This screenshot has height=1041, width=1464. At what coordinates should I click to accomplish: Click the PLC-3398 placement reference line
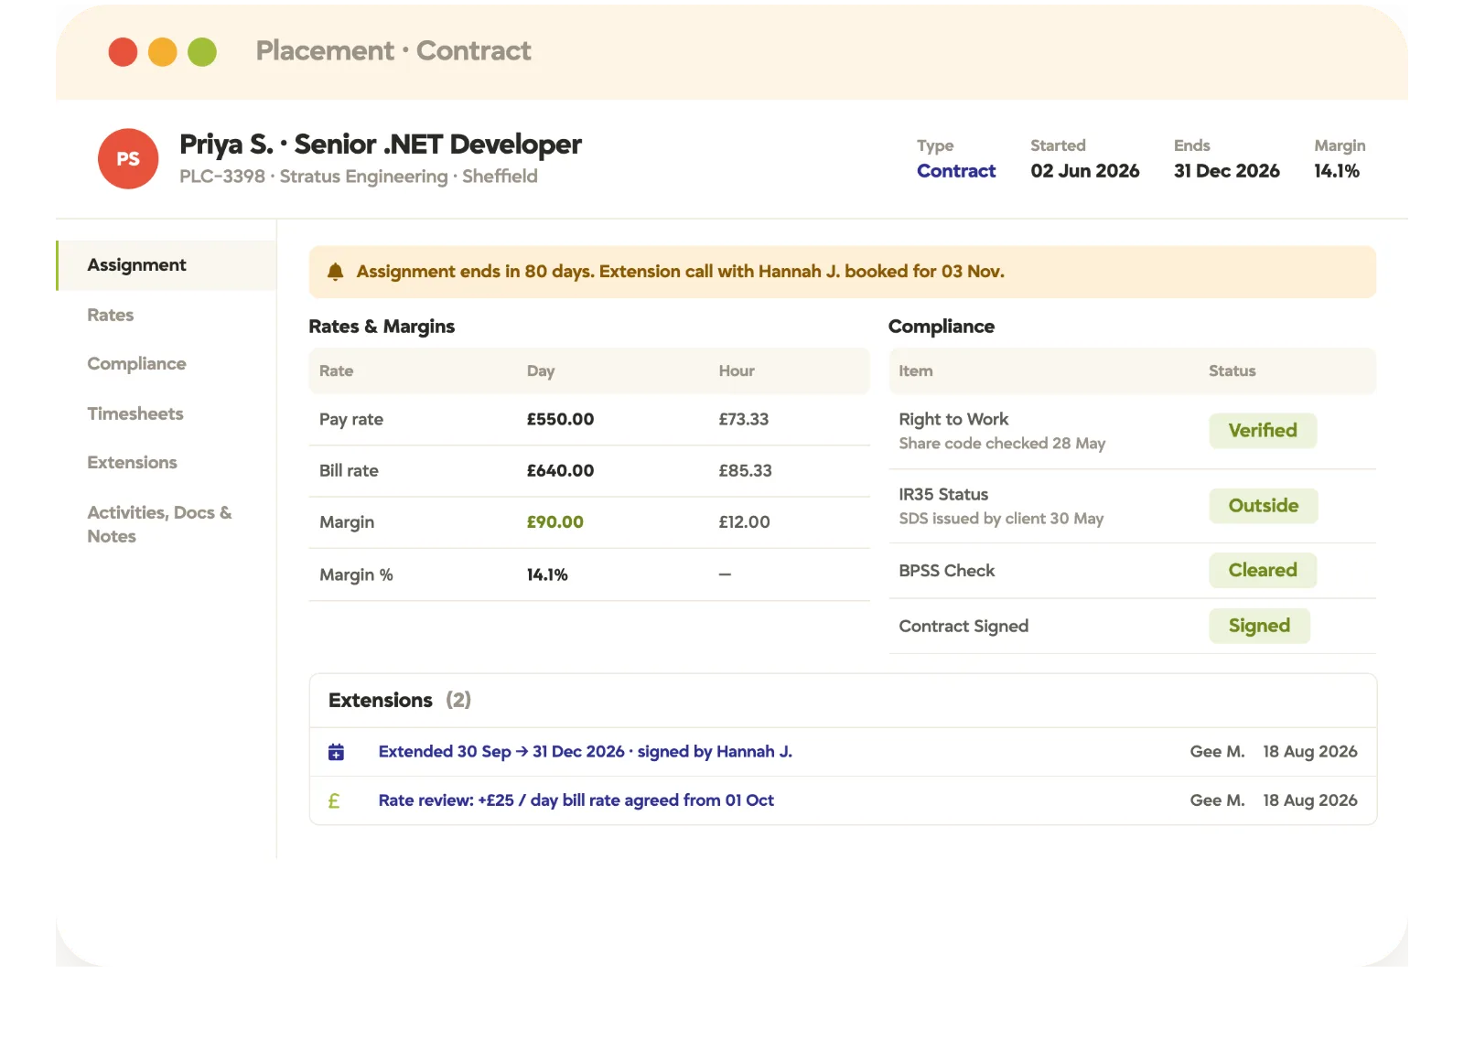coord(359,177)
